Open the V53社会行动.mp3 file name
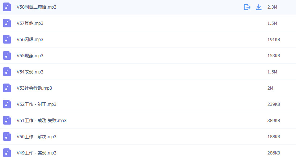Viewport: 296px width, 157px height. click(34, 88)
